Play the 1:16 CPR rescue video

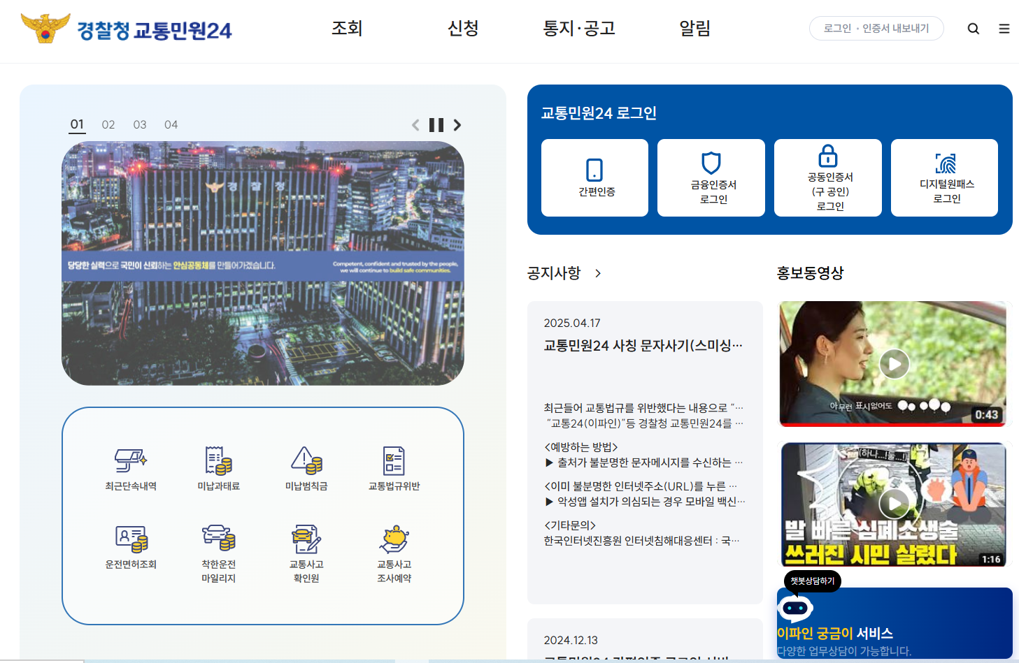coord(894,504)
